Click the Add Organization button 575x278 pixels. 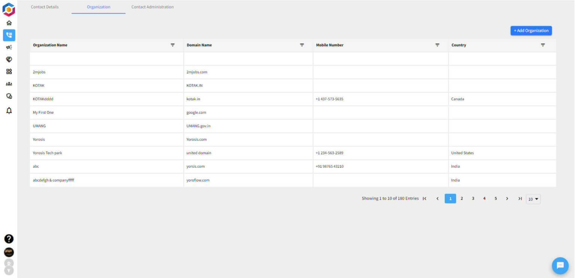(x=531, y=30)
